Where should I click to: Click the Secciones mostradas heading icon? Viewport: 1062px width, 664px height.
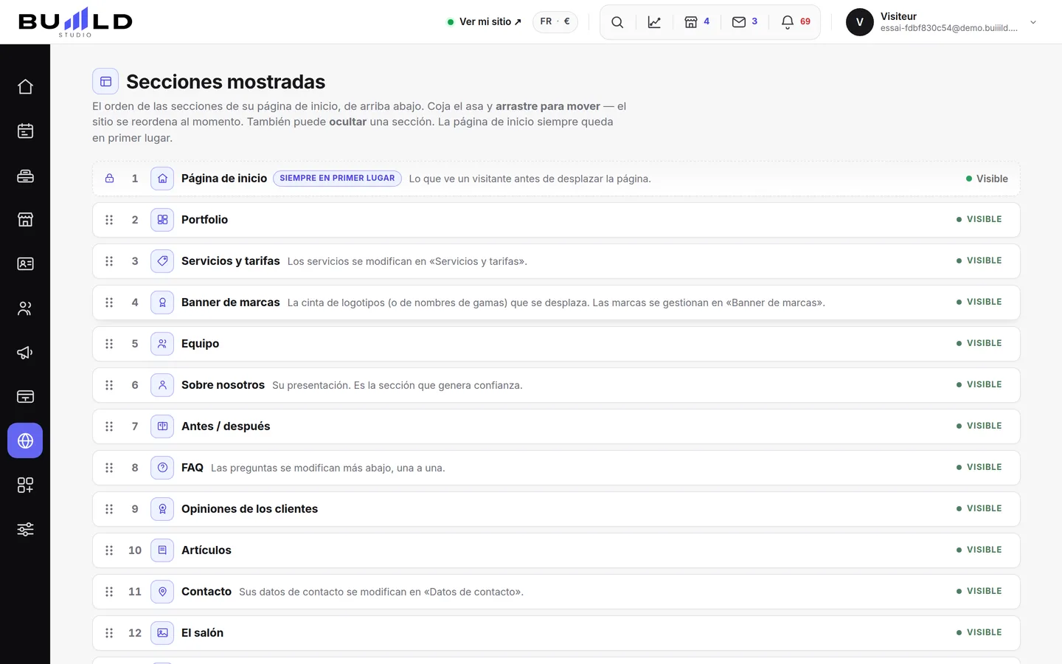(105, 82)
